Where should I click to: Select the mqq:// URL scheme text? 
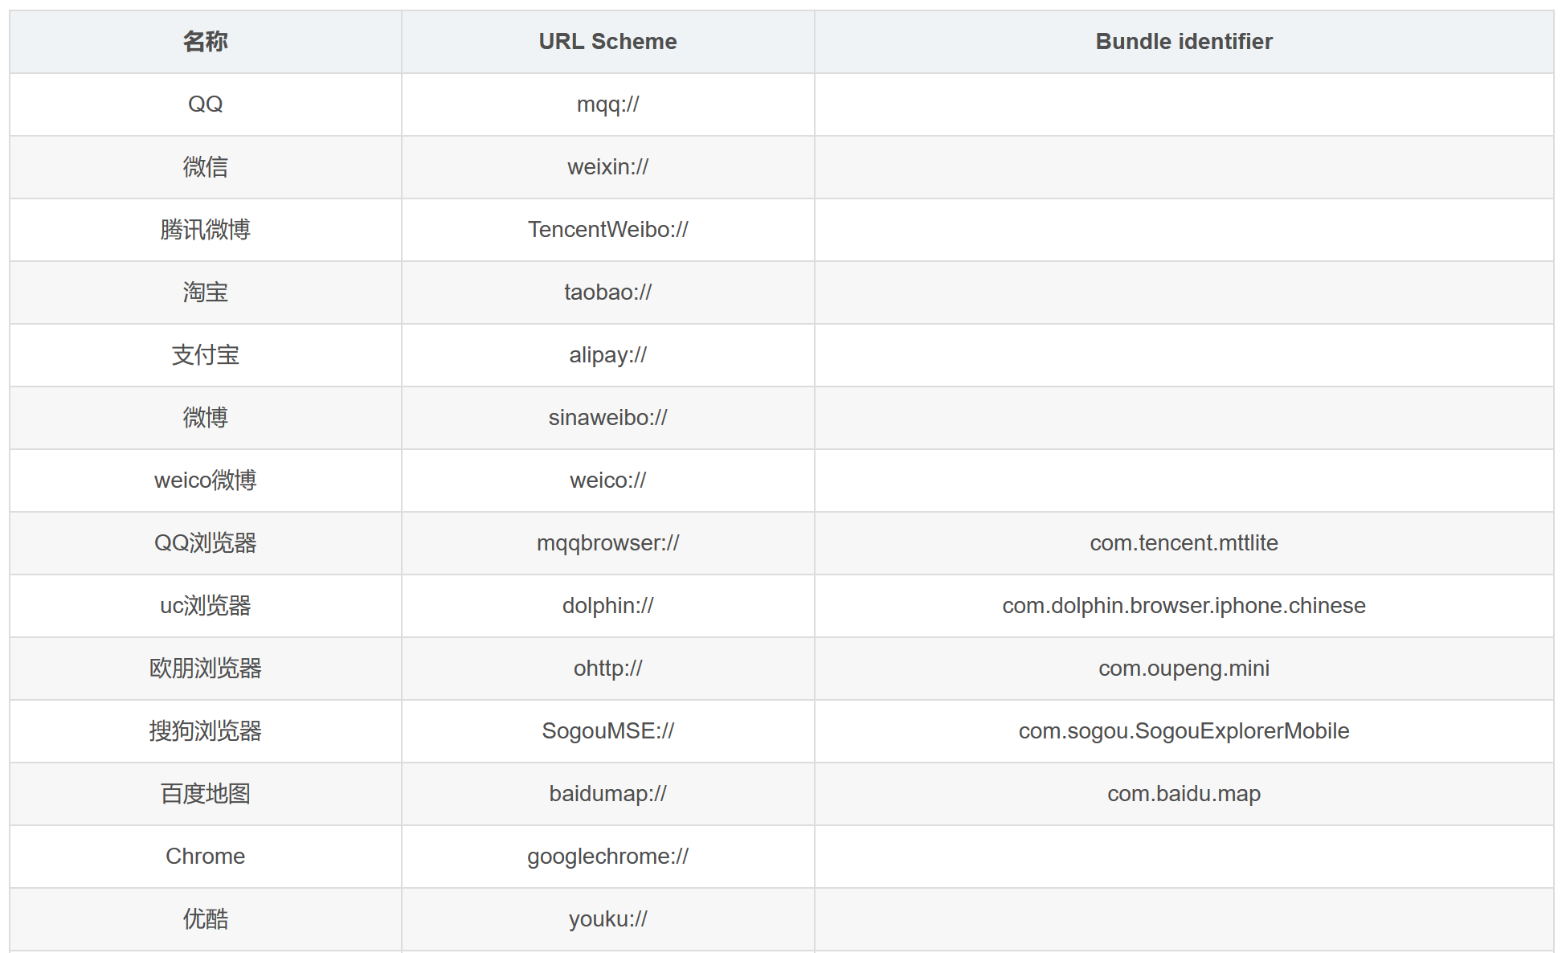[607, 104]
